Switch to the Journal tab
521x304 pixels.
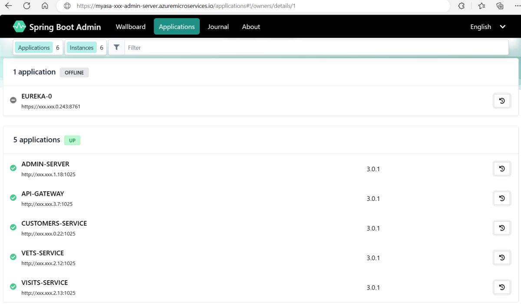(218, 27)
